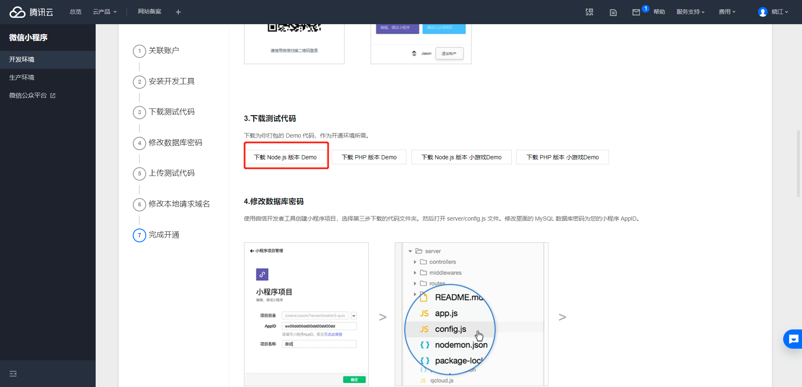Go to step 7 完成开通
Image resolution: width=802 pixels, height=387 pixels.
coord(164,235)
